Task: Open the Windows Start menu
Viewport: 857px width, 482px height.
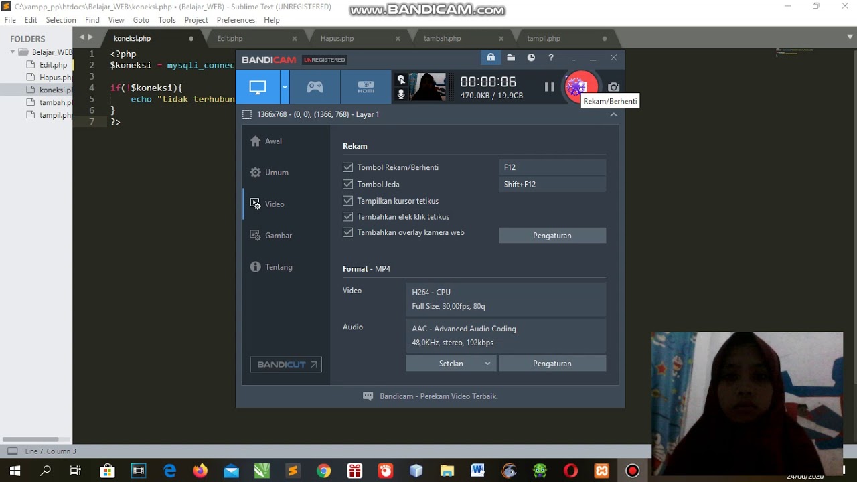Action: tap(15, 471)
